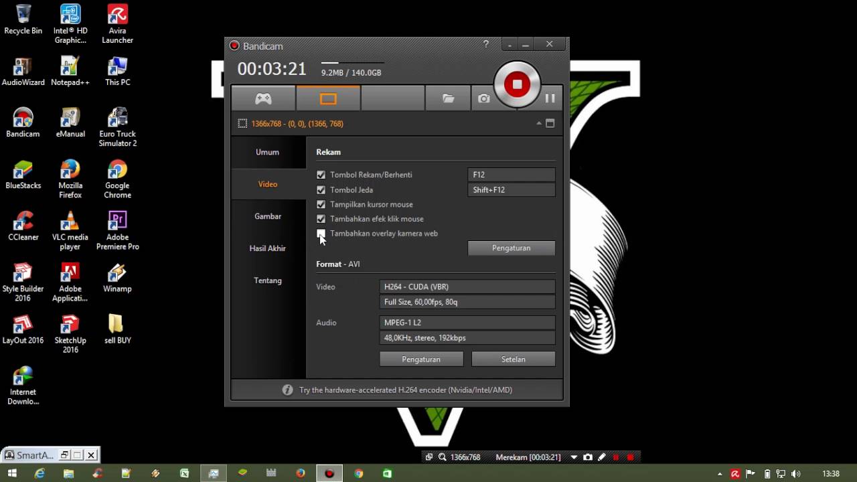
Task: Collapse panel using the small up arrow
Action: coord(538,124)
